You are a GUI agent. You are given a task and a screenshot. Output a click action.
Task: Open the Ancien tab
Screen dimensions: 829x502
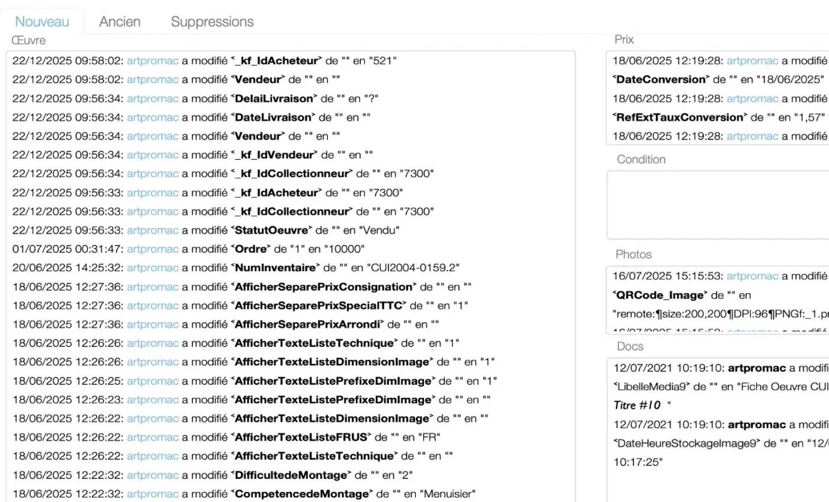[x=120, y=22]
